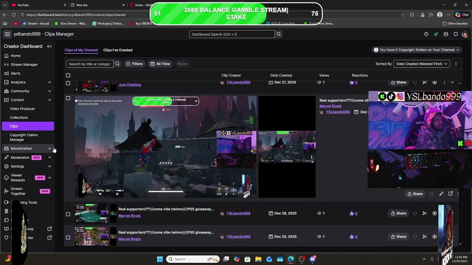Open Marvel Rivals link on Dec 26 row
Viewport: 472px width, 265px height.
(x=129, y=216)
